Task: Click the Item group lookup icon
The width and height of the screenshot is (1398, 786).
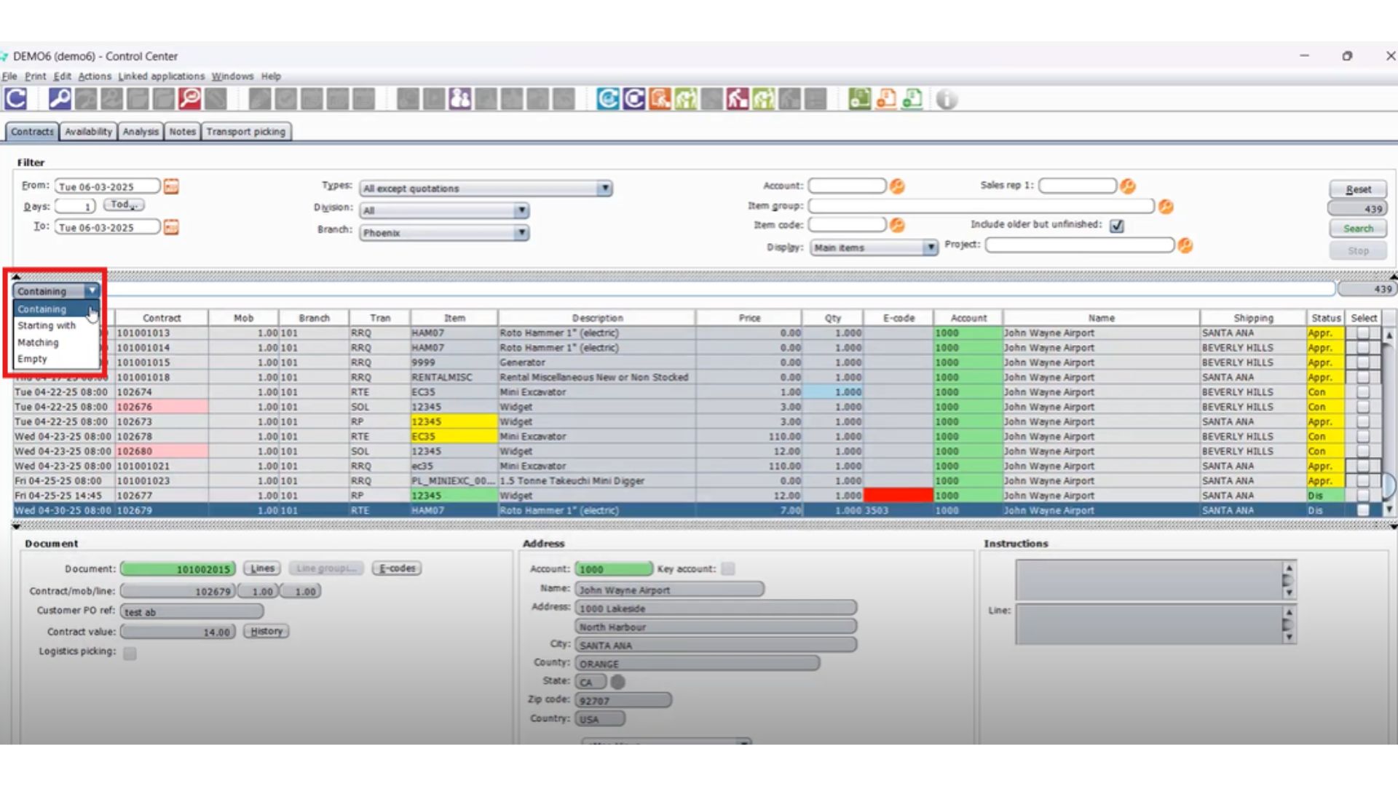Action: coord(1166,207)
